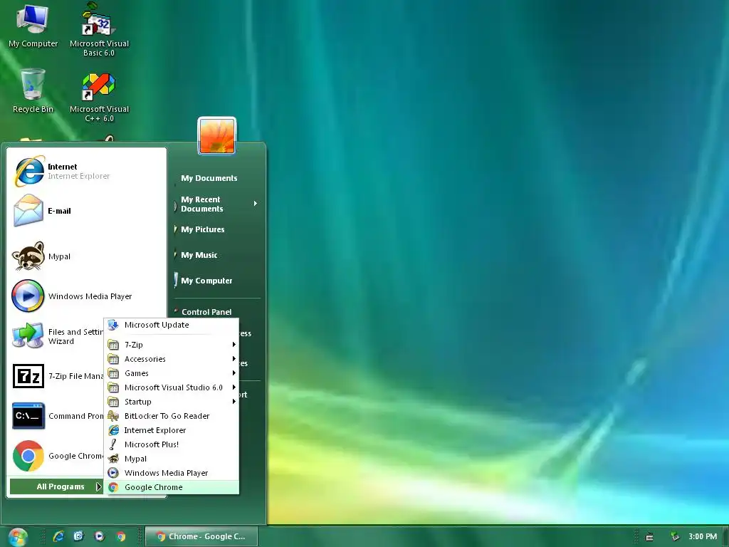The height and width of the screenshot is (547, 729).
Task: Click the Windows Start orb
Action: pos(18,537)
